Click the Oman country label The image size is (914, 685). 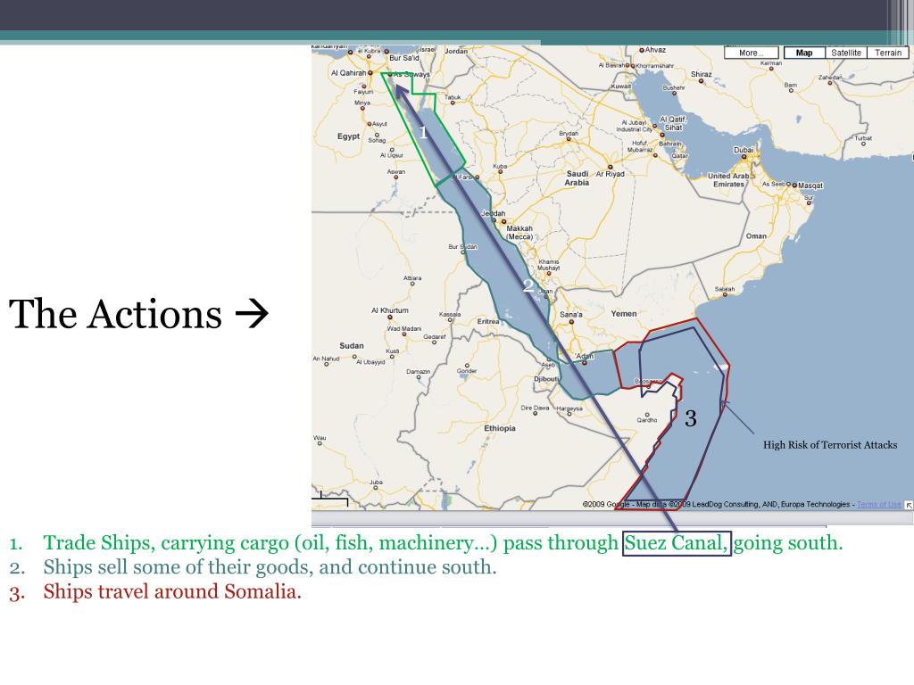point(756,235)
